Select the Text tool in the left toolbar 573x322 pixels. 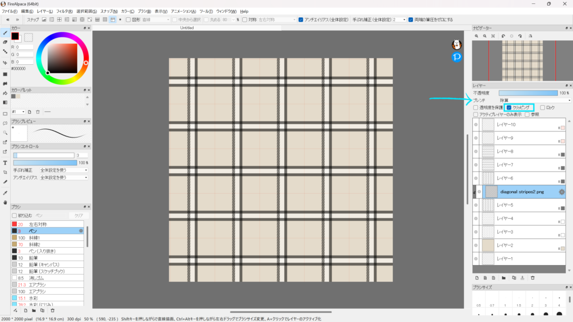[x=5, y=163]
